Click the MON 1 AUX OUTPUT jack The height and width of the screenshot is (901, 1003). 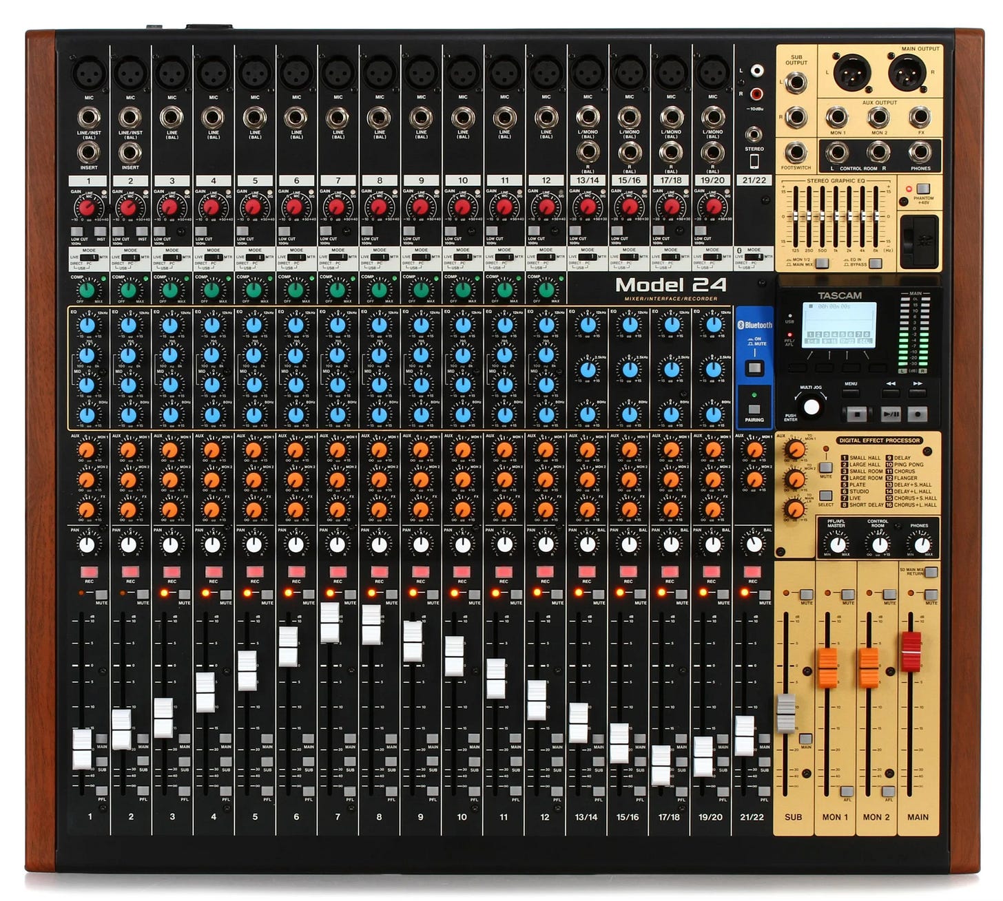tap(838, 117)
